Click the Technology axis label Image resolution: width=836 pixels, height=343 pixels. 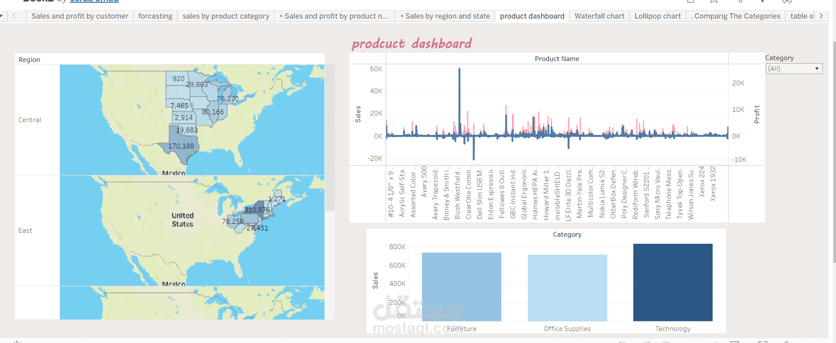[x=673, y=329]
